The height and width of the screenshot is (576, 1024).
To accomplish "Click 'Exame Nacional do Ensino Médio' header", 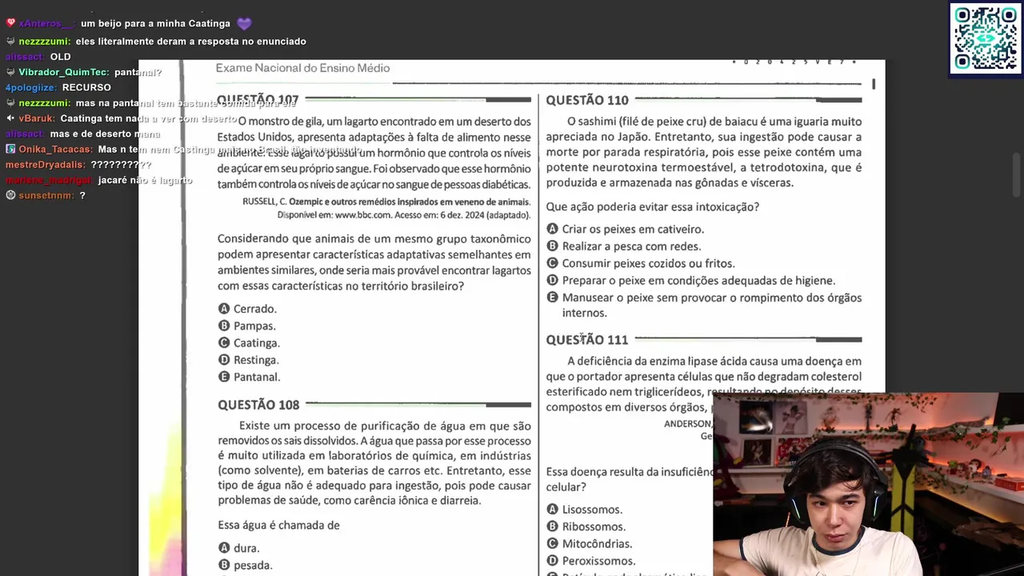I will point(302,68).
